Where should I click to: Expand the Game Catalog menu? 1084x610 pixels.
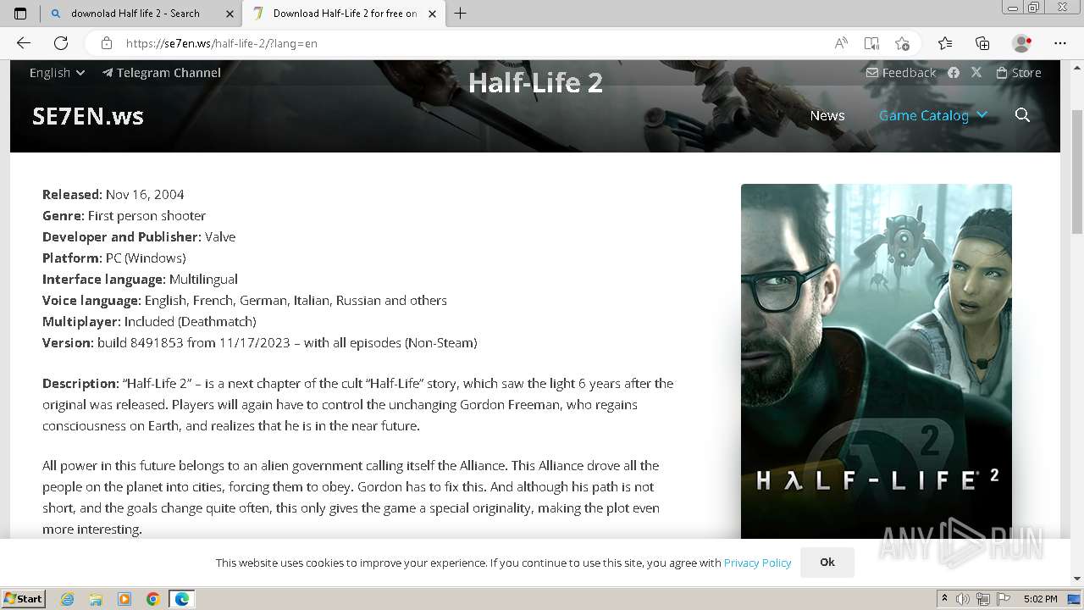(933, 115)
